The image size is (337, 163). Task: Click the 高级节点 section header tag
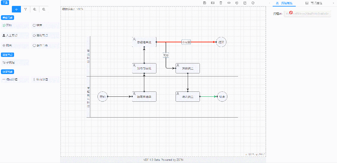point(8,55)
